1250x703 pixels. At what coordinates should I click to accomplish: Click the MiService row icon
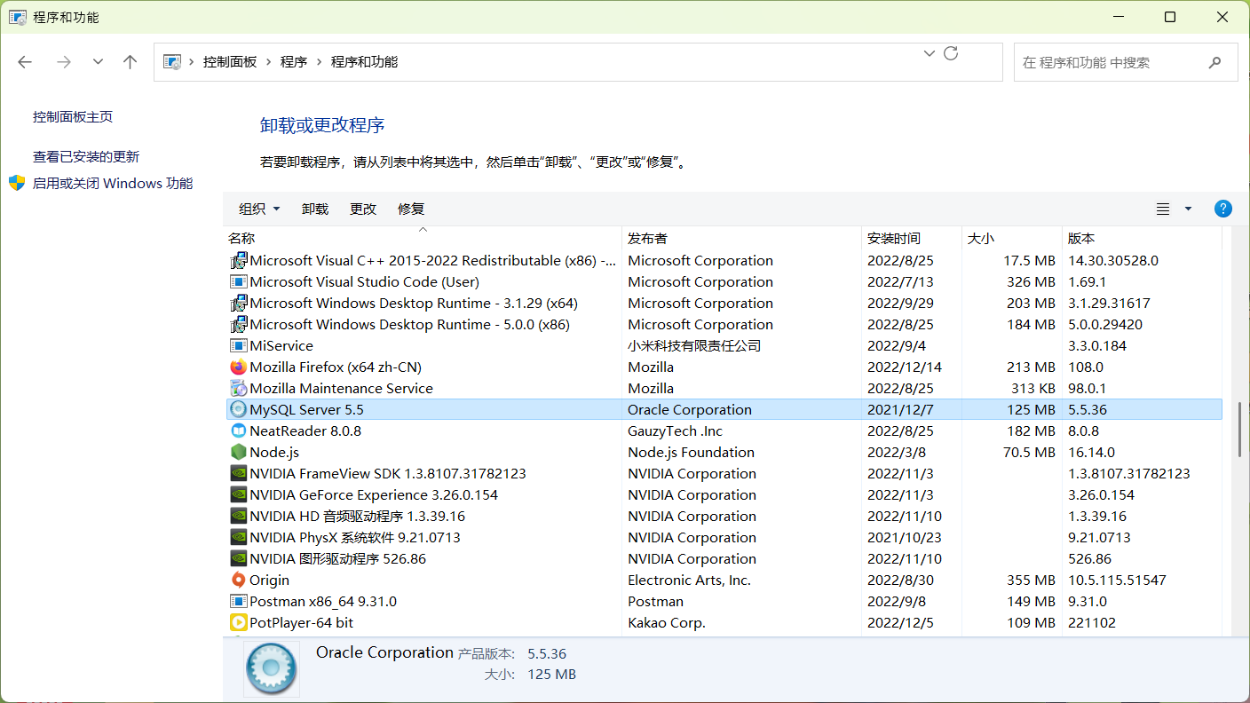click(238, 345)
